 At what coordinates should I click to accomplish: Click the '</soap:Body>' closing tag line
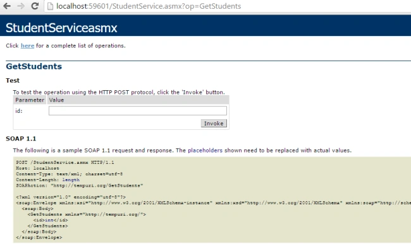click(39, 232)
